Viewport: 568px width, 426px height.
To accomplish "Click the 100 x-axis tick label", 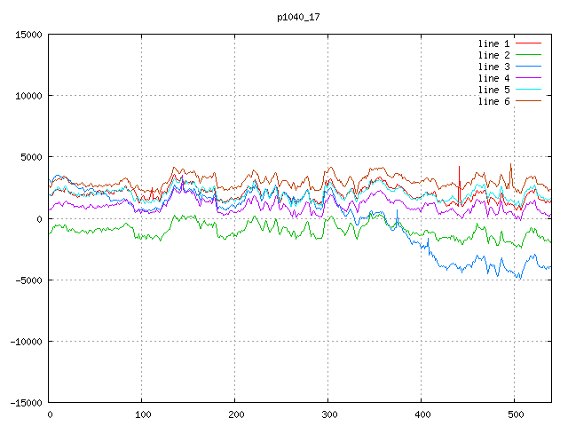I will click(x=142, y=414).
